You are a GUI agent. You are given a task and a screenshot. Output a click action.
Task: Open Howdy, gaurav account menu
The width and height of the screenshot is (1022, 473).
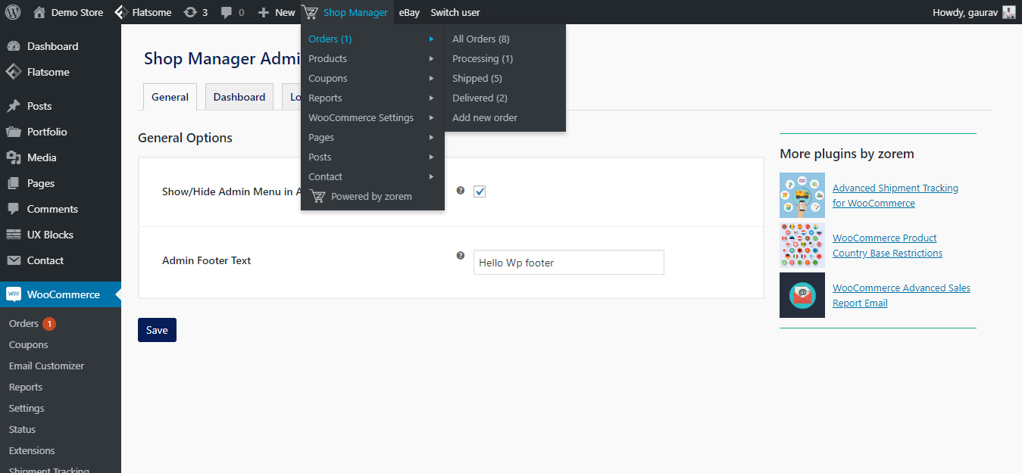point(974,12)
